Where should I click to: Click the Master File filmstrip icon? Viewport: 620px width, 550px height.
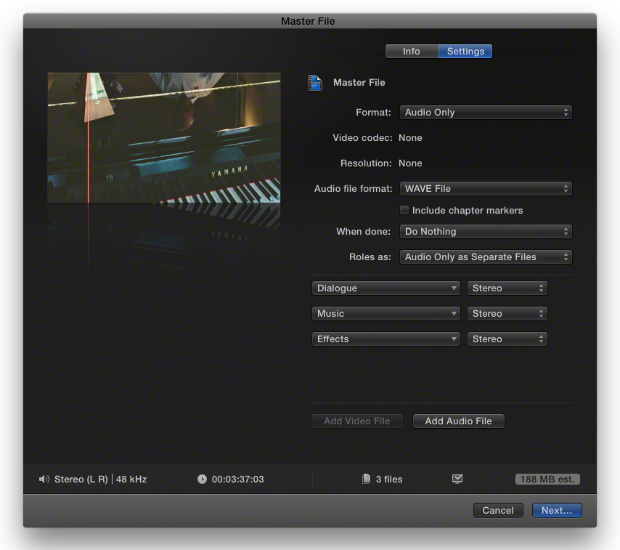point(315,83)
